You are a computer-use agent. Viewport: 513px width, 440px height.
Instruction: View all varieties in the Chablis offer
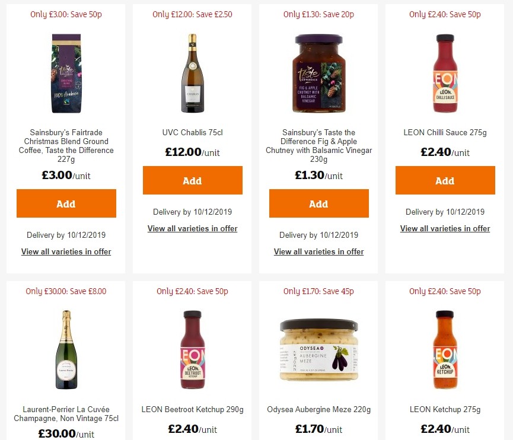(192, 228)
